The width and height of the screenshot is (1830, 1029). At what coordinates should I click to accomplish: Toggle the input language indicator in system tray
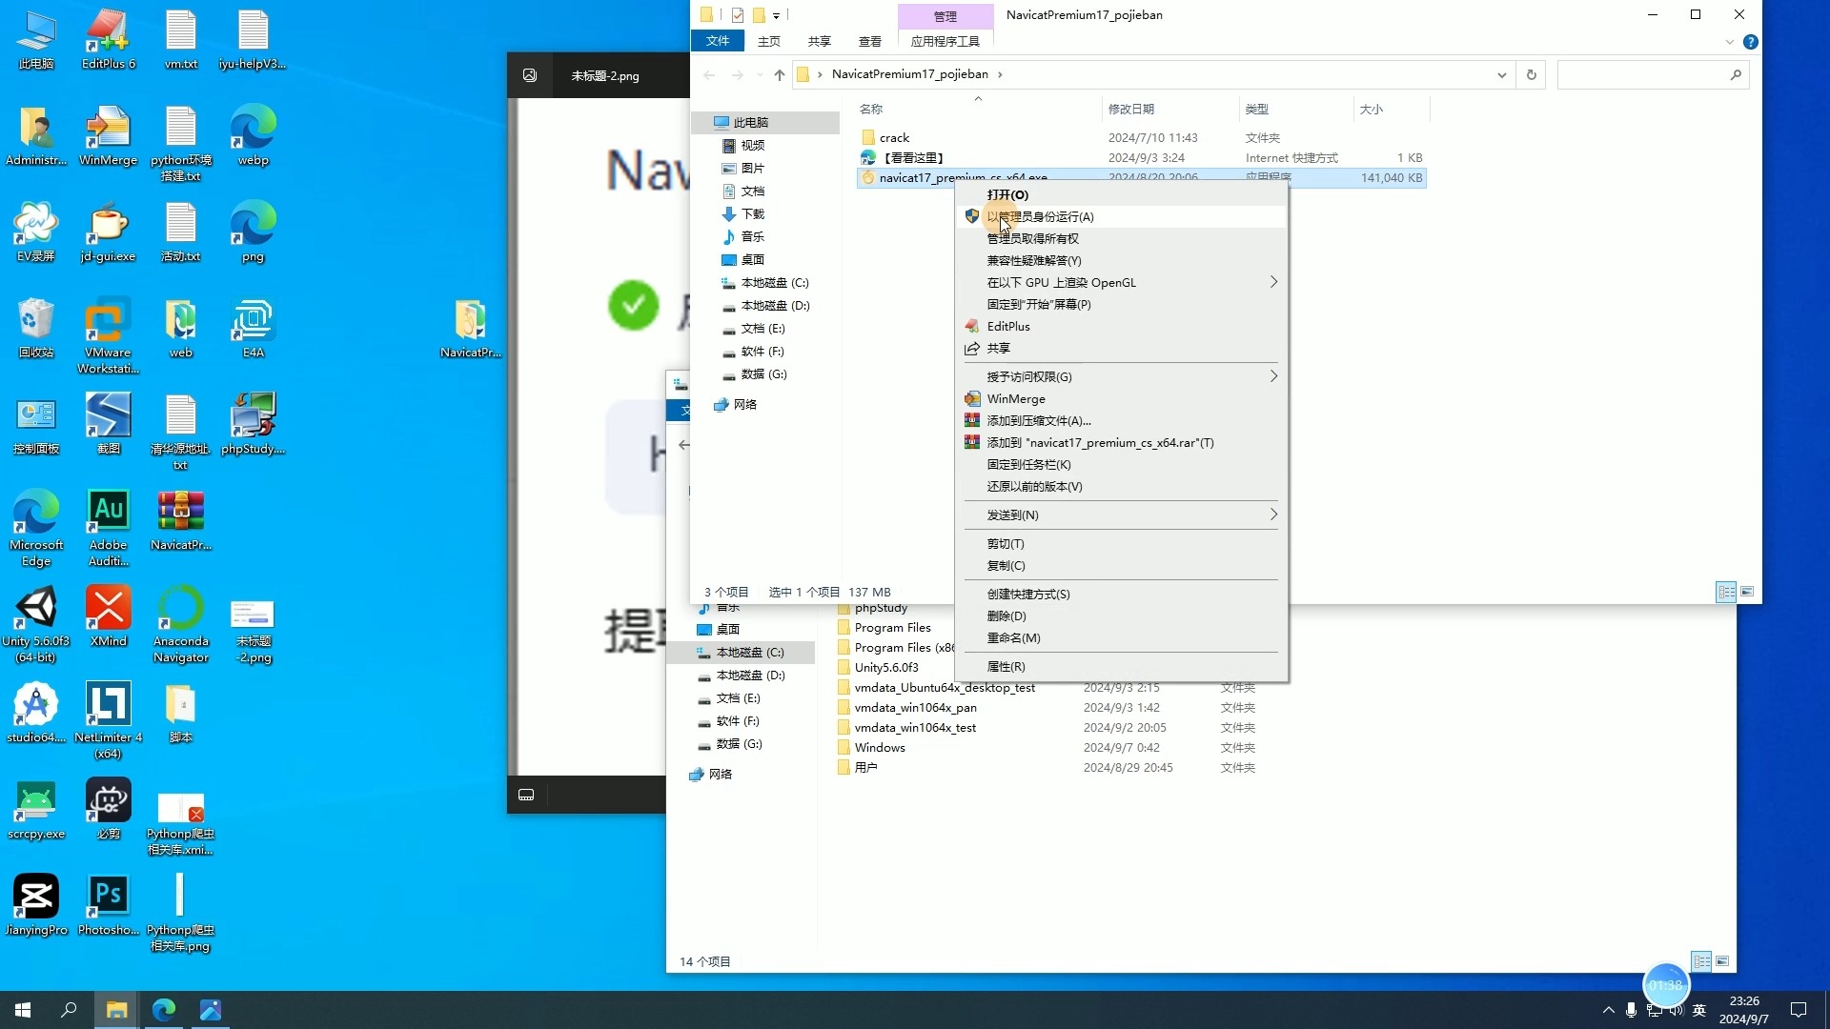[x=1699, y=1010]
